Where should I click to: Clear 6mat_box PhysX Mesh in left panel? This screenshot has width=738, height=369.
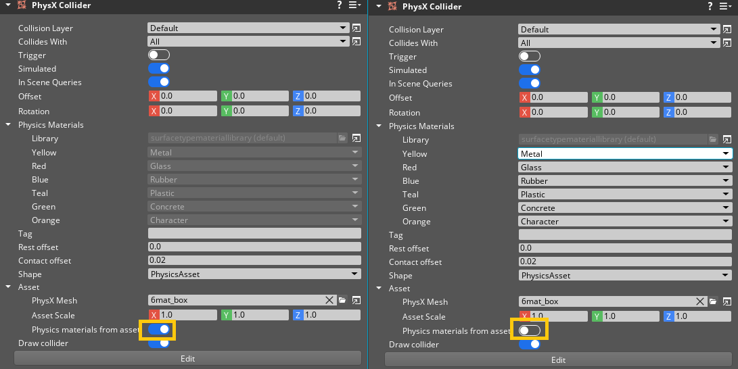(329, 300)
